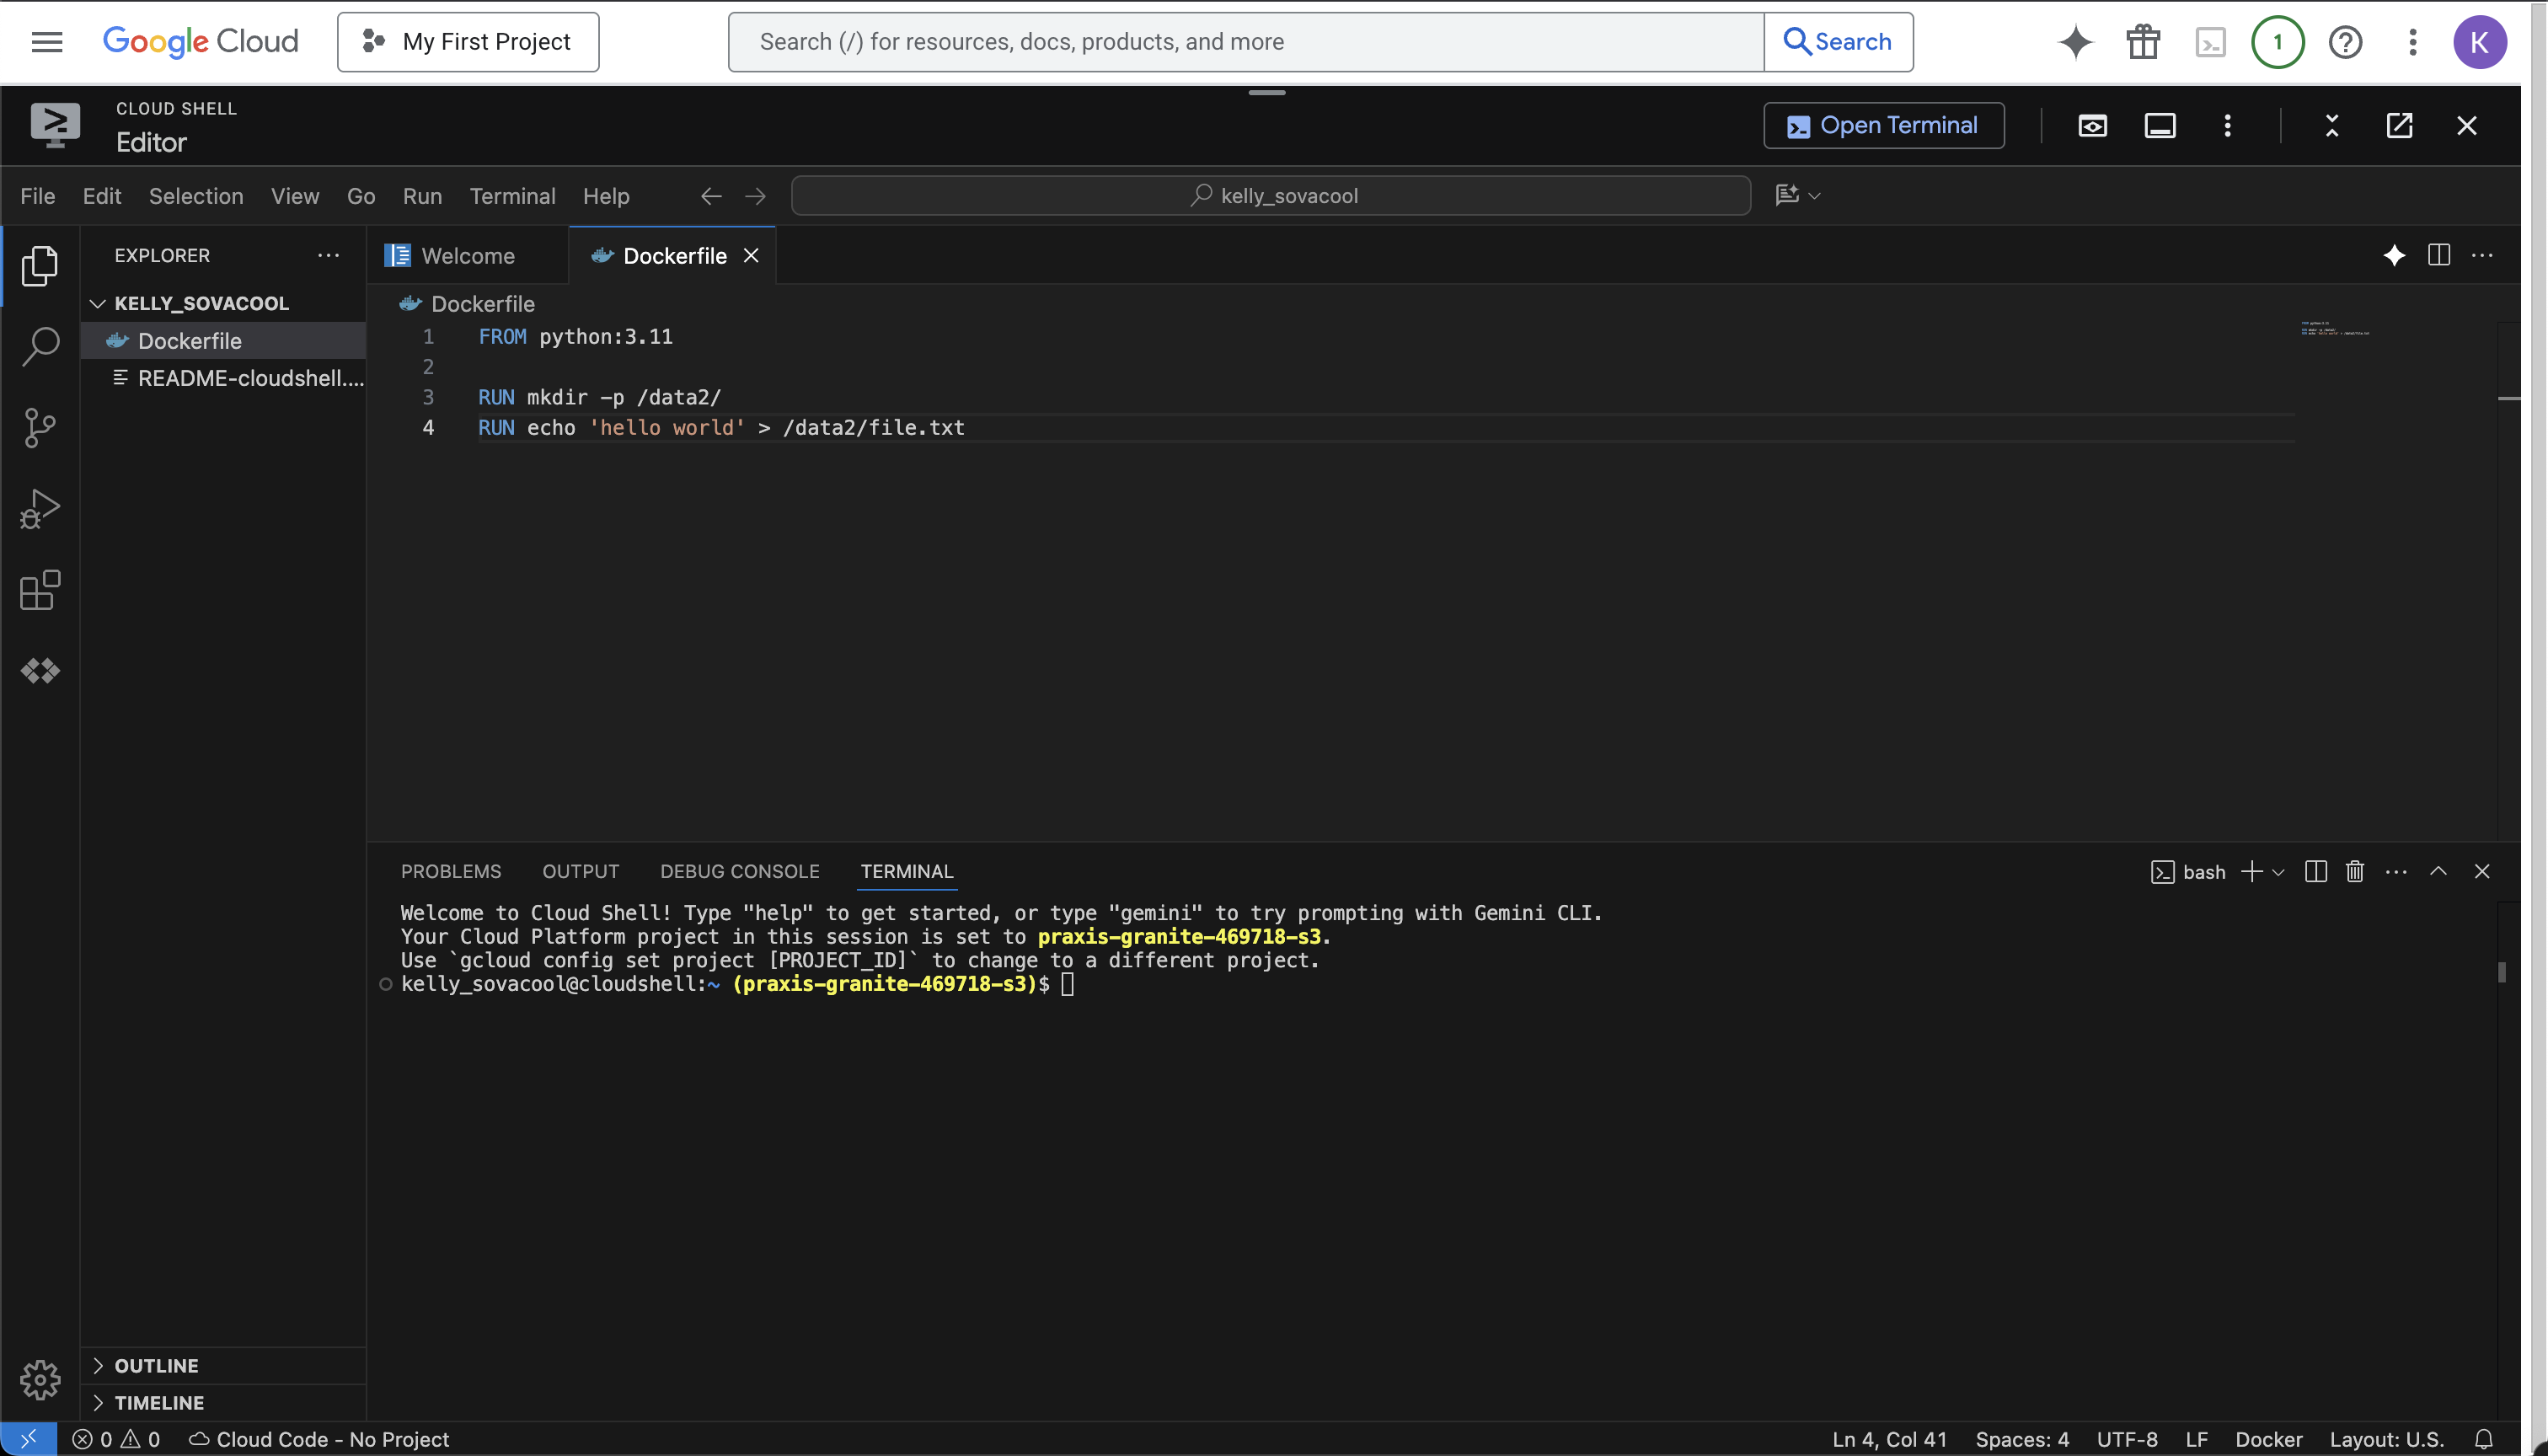Click the Manage gear icon
Screen dimensions: 2548x1456
(x=40, y=1380)
